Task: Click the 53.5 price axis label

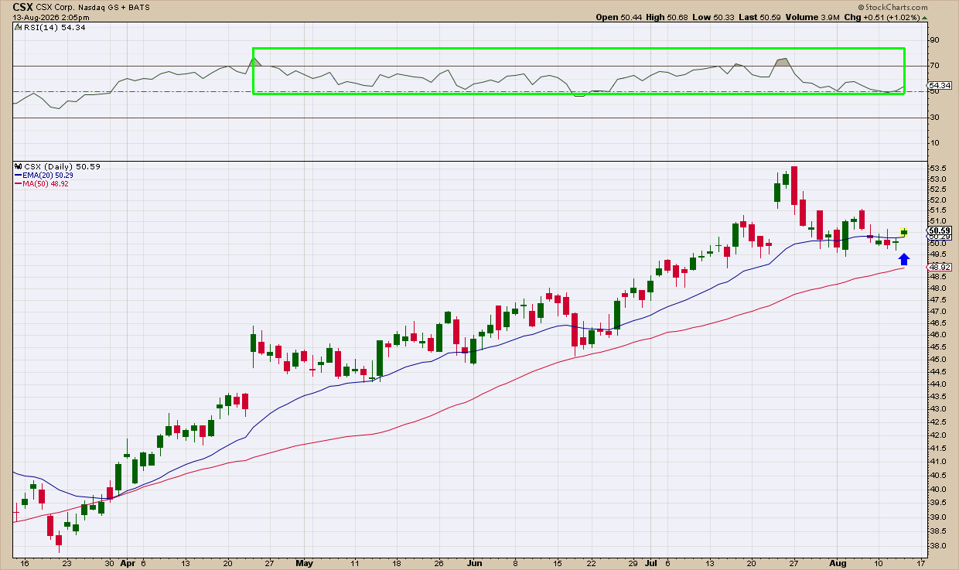Action: (x=937, y=169)
